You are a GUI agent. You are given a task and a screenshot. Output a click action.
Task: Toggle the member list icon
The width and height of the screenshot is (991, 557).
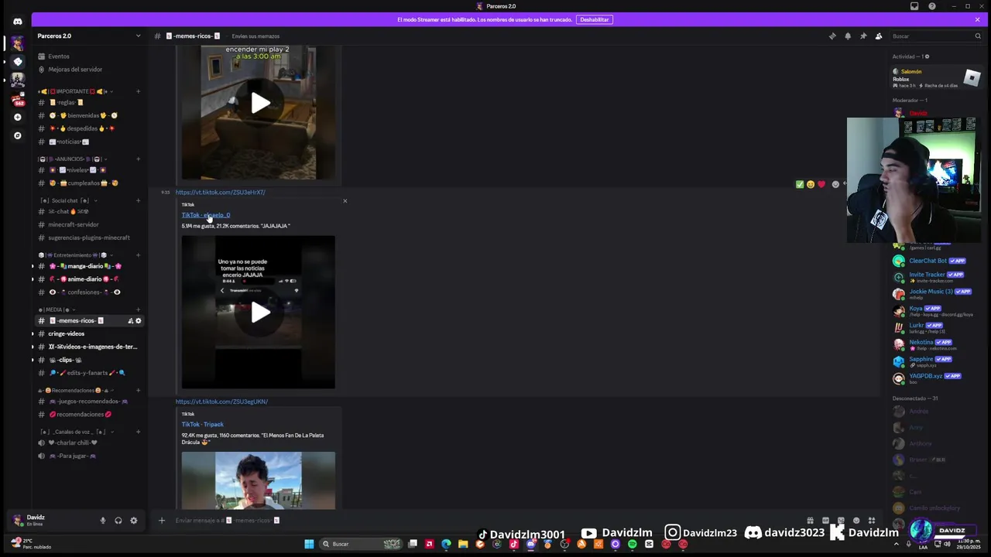click(879, 36)
